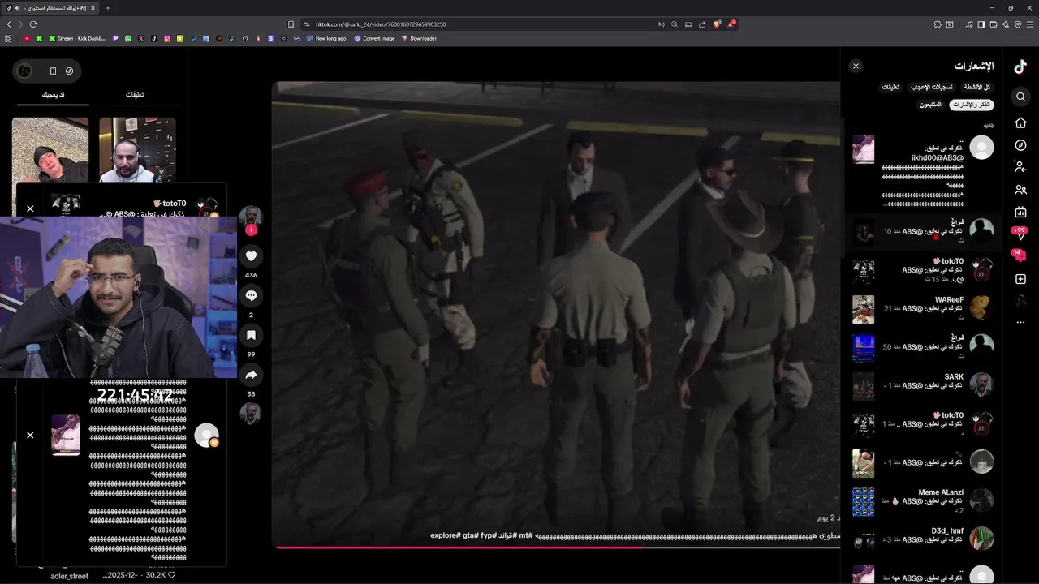Open the browser extensions puzzle icon

936,24
